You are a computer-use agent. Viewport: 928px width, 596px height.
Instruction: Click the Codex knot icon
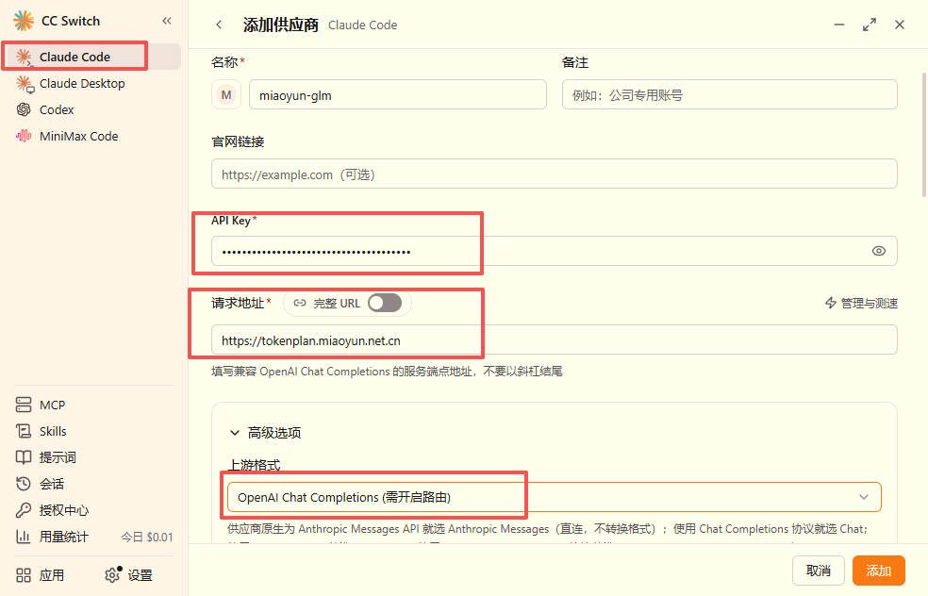24,109
